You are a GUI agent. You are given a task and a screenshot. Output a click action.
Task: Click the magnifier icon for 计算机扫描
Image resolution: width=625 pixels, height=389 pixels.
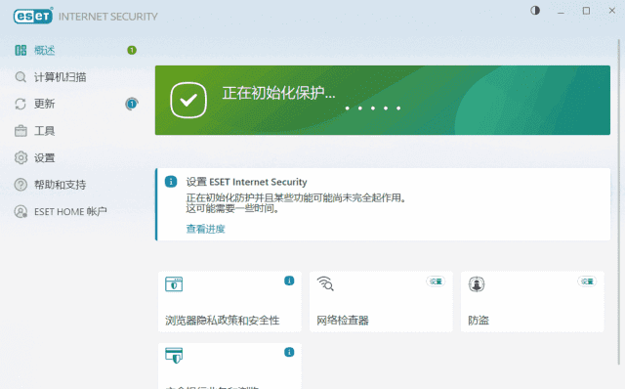(21, 77)
